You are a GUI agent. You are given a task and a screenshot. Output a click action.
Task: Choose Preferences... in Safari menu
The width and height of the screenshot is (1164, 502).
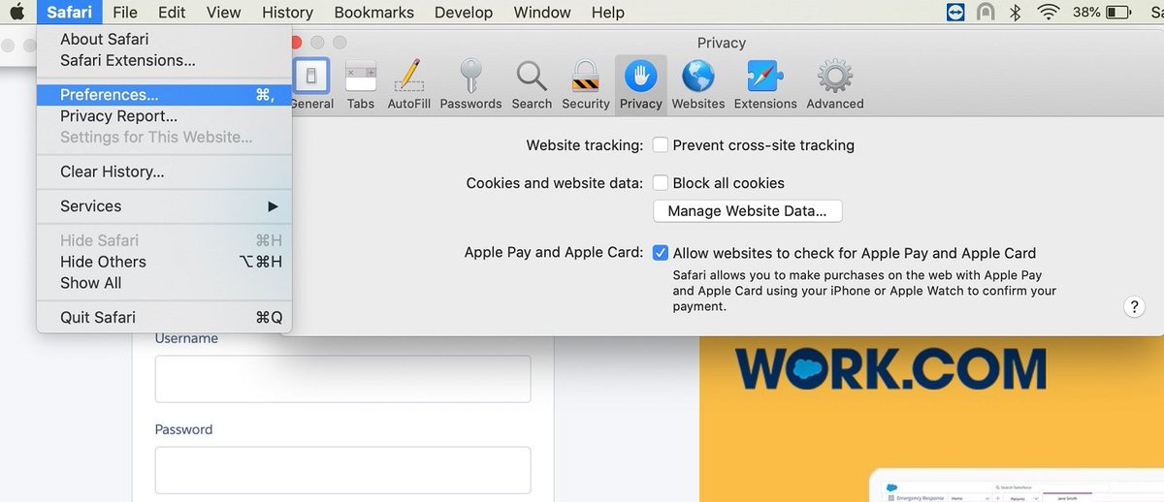coord(164,95)
